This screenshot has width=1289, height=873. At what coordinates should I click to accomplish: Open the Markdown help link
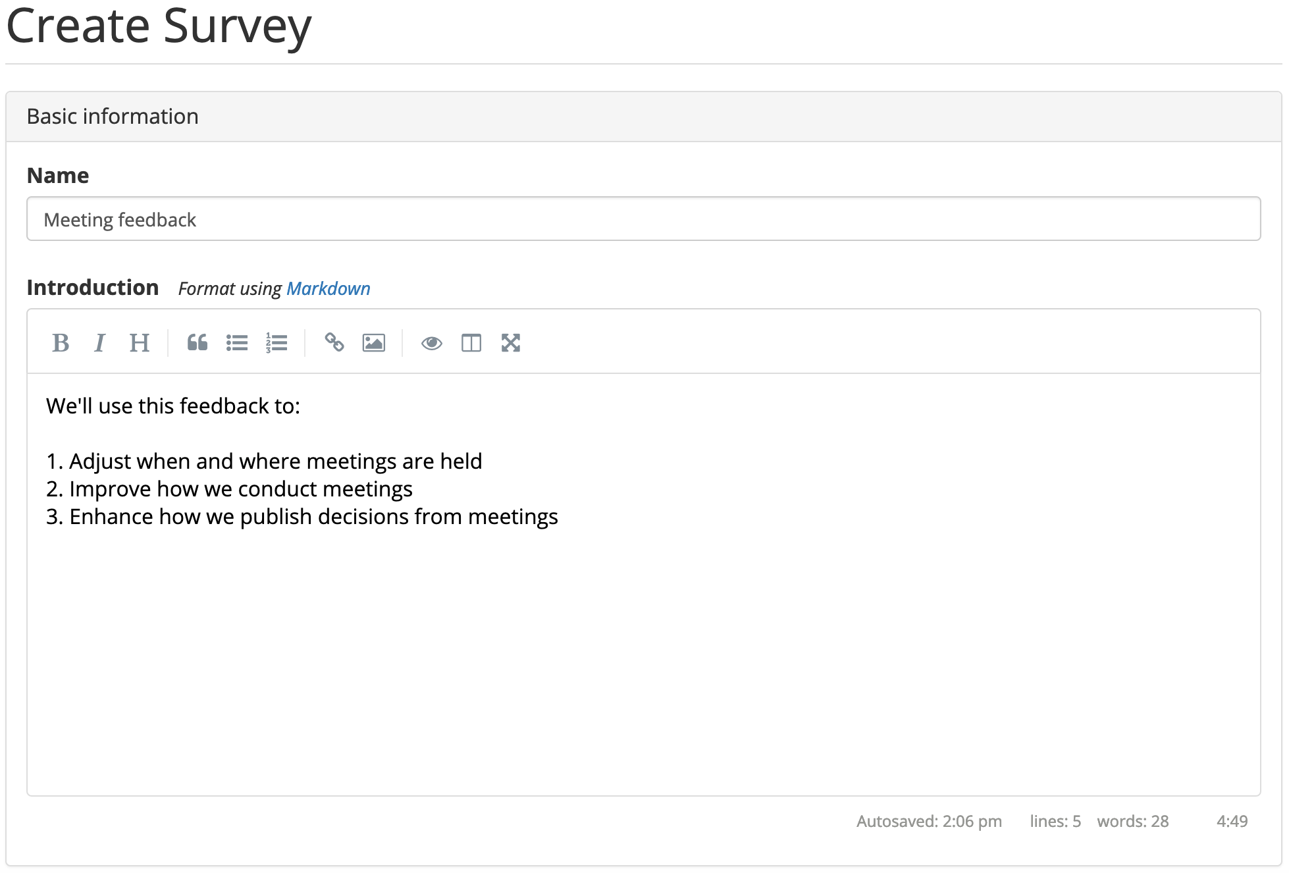click(329, 289)
